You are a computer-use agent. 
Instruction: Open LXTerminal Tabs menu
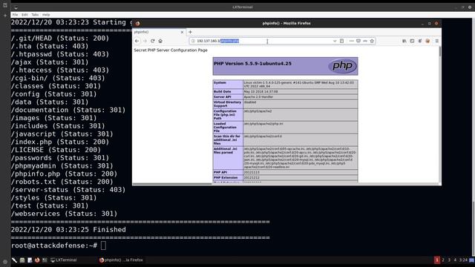pyautogui.click(x=35, y=15)
